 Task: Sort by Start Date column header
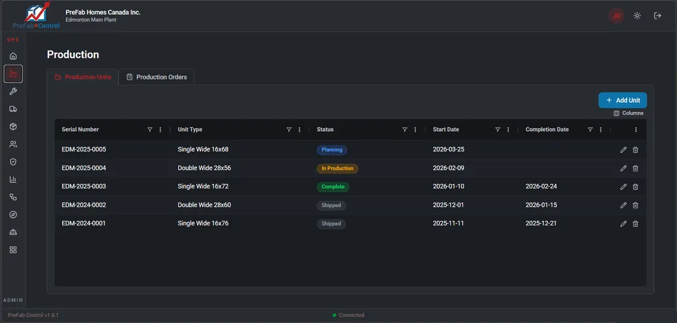pyautogui.click(x=446, y=130)
